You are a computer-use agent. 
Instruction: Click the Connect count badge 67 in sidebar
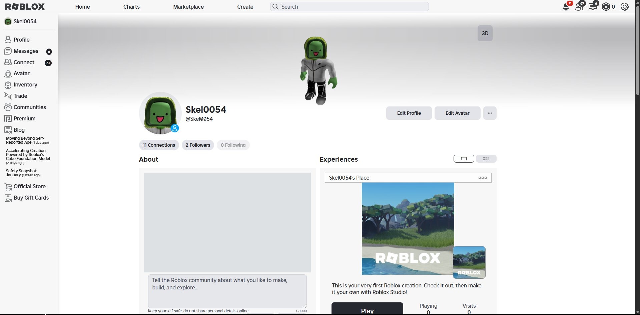point(48,63)
